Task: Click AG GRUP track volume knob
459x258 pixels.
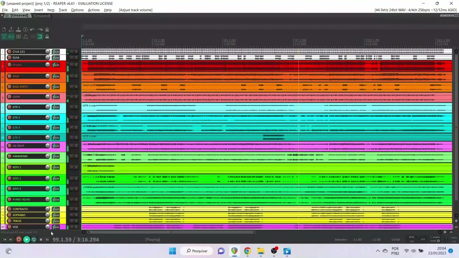Action: 47,146
